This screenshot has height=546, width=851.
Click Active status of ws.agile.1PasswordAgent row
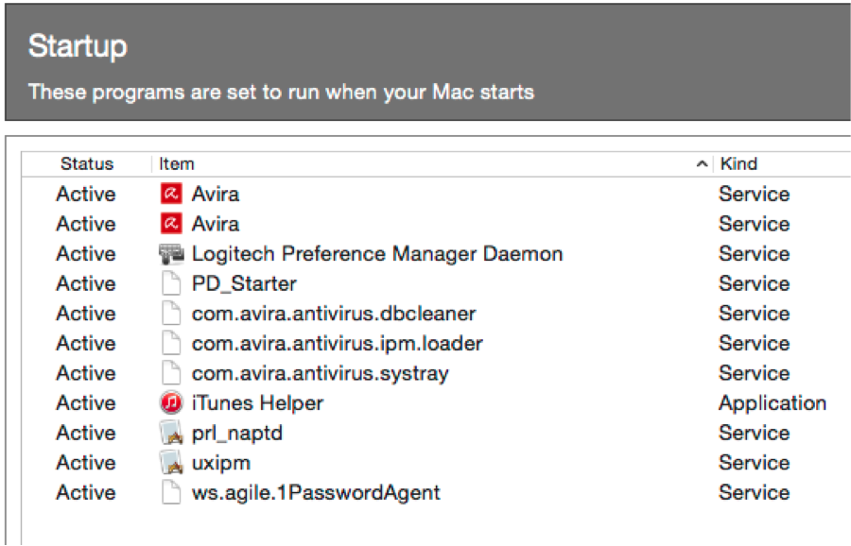[86, 492]
